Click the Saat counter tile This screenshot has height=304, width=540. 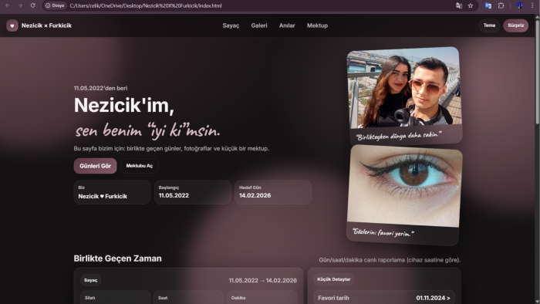pyautogui.click(x=189, y=298)
